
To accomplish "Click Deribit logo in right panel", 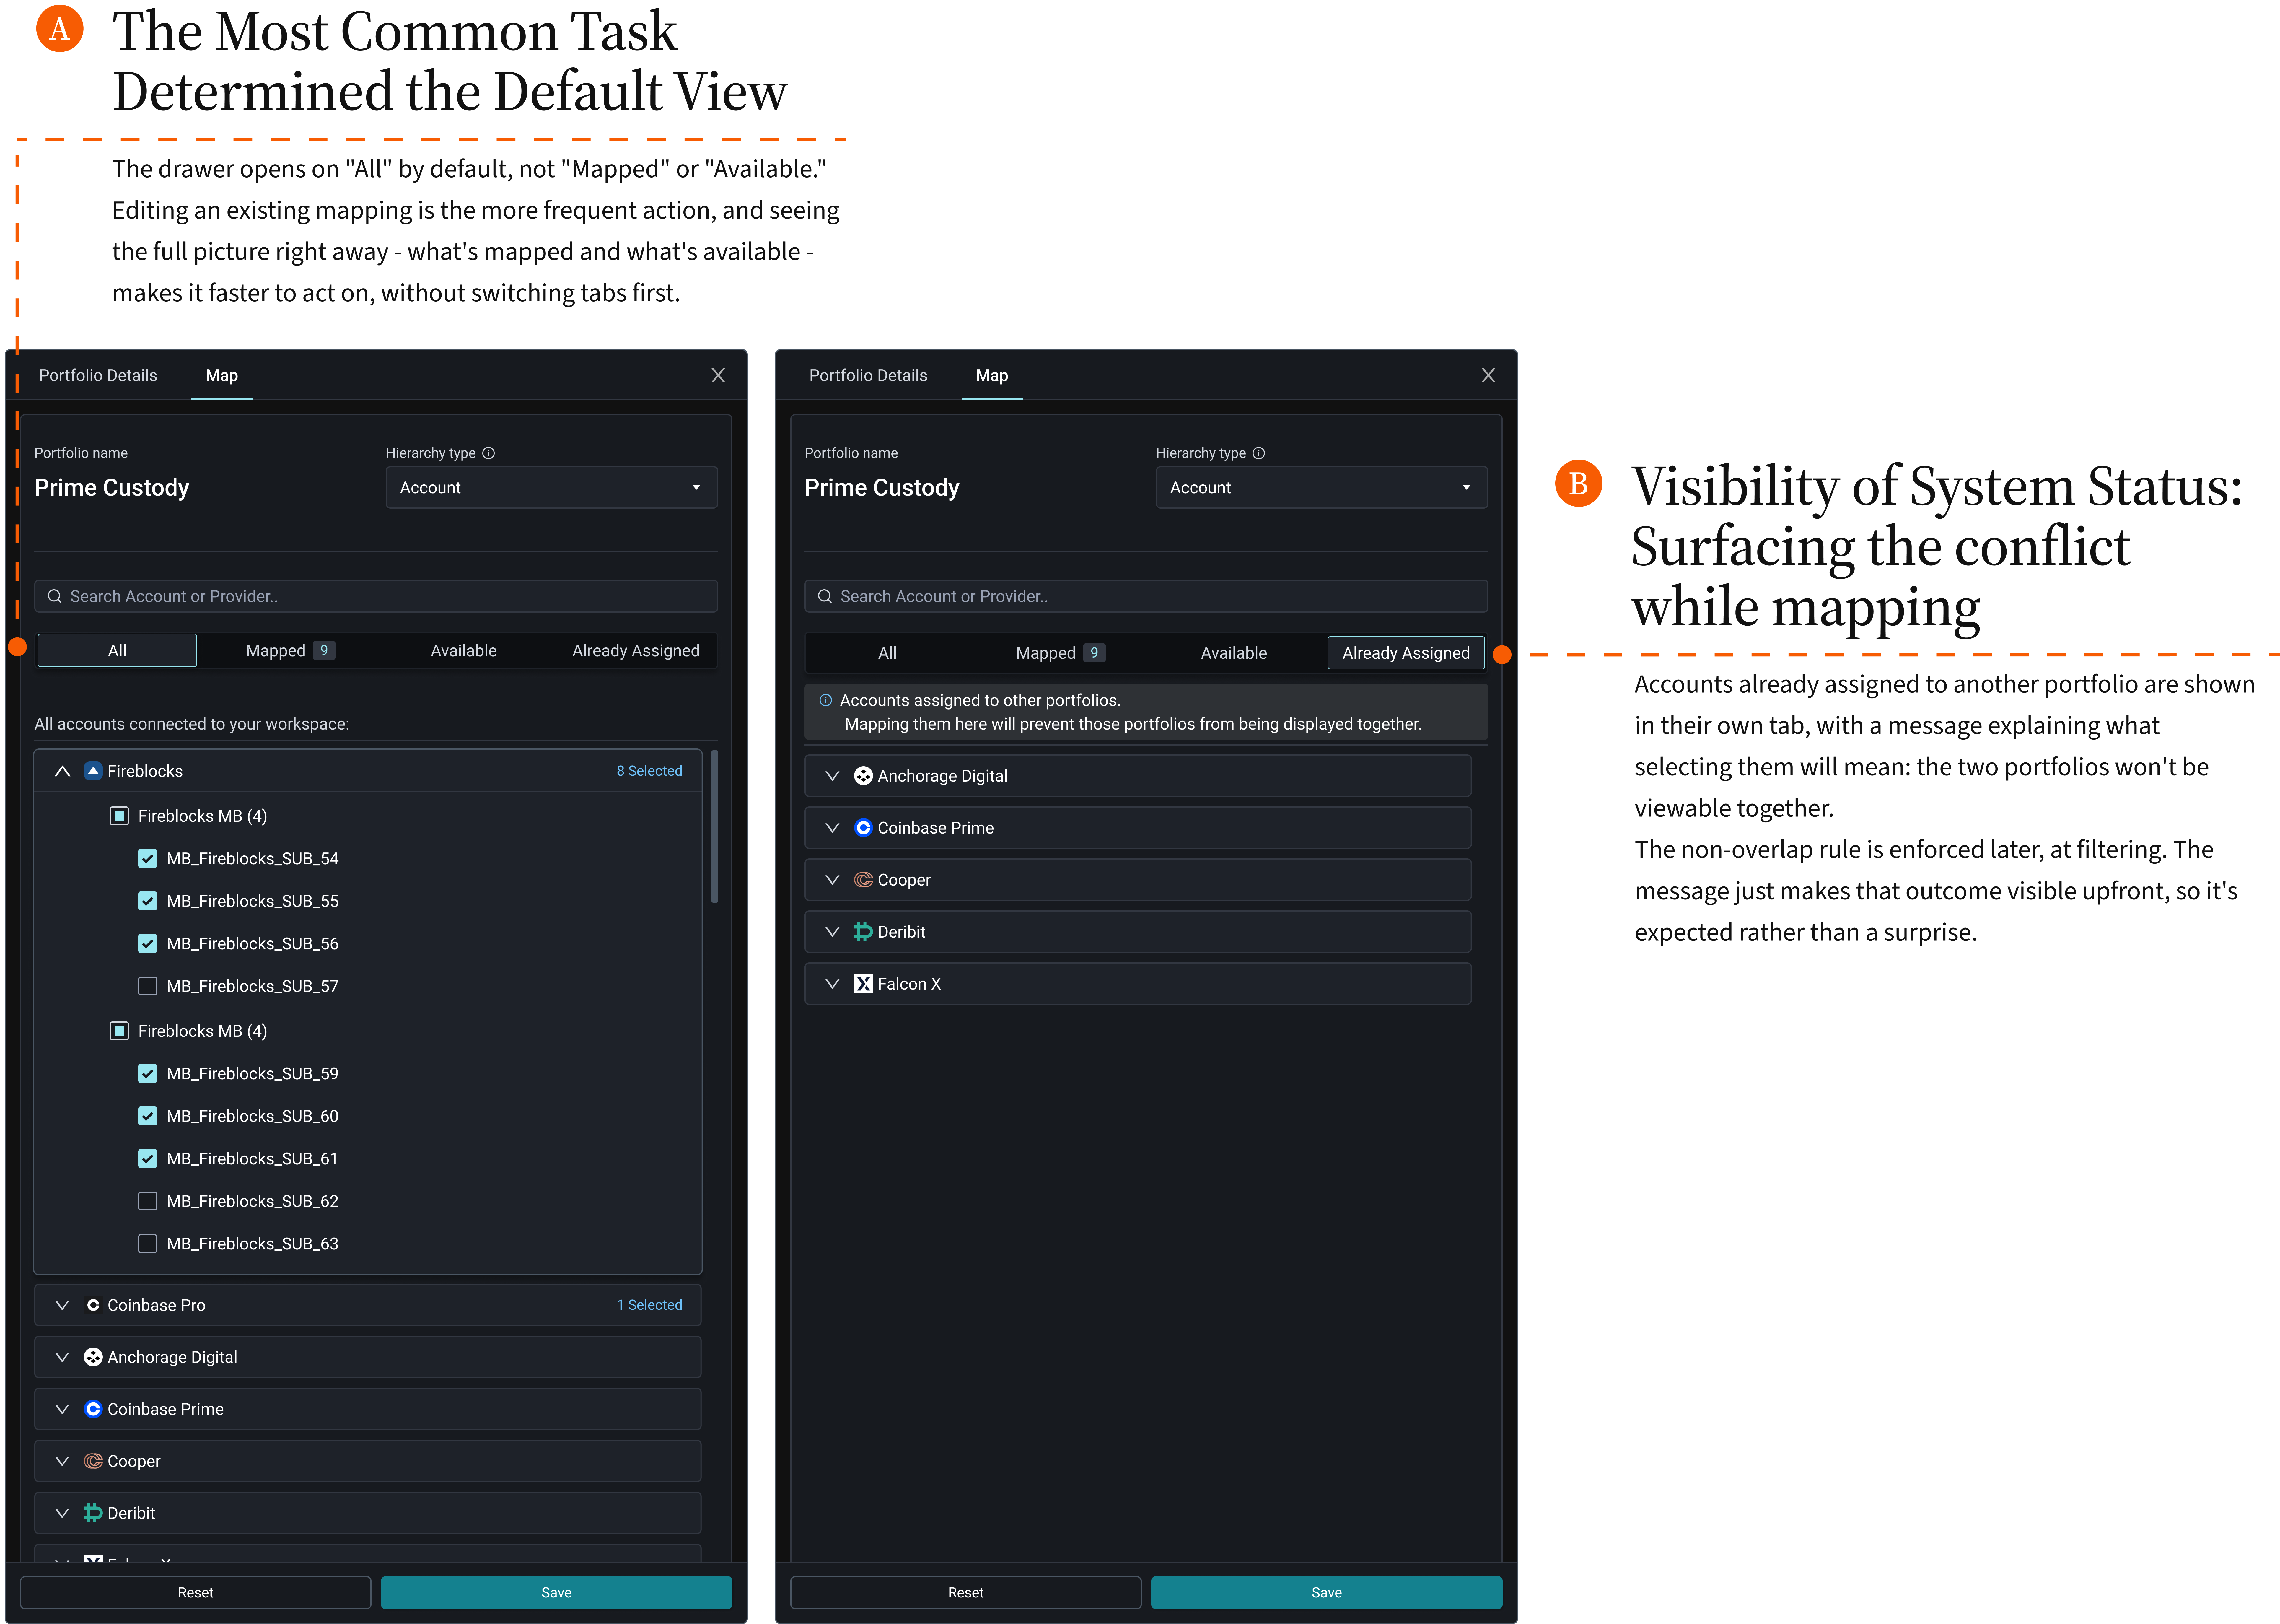I will [x=864, y=932].
